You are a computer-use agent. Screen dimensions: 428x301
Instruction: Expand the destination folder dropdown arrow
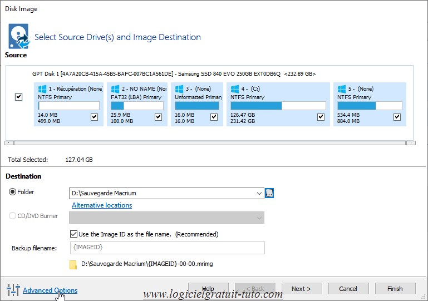(259, 193)
